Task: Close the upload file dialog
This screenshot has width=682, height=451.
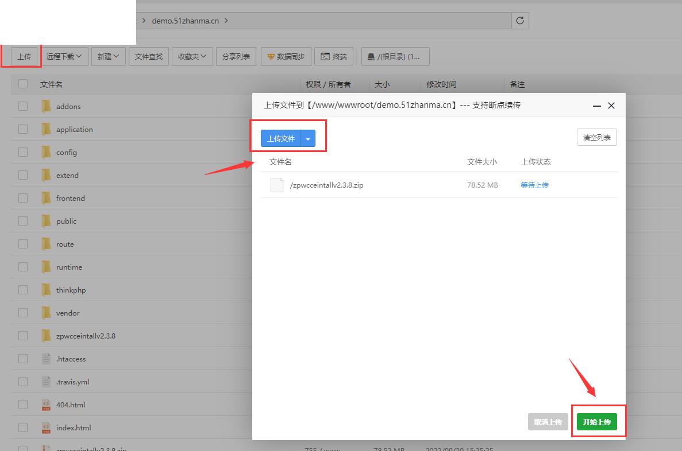Action: tap(611, 106)
